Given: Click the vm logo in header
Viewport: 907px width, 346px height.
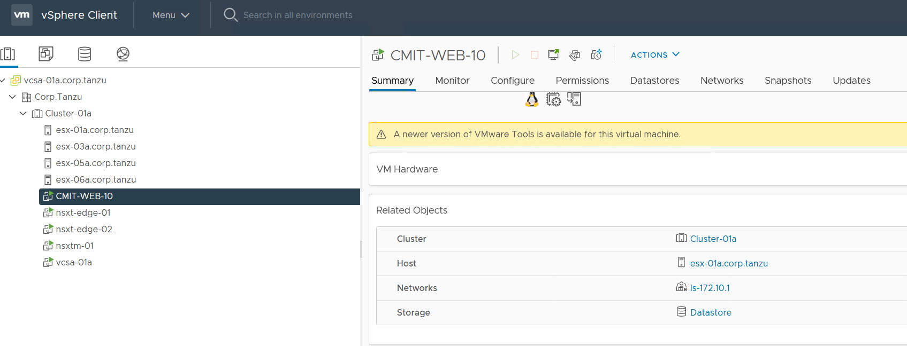Looking at the screenshot, I should point(22,15).
